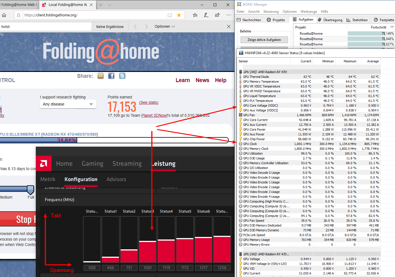The width and height of the screenshot is (395, 277).
Task: Open the Any disease dropdown
Action: pos(68,104)
